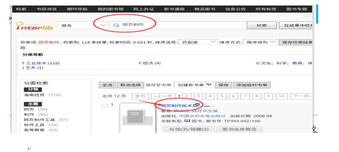
Task: Click the new-window icon beside 网页制作技术
Action: point(196,105)
